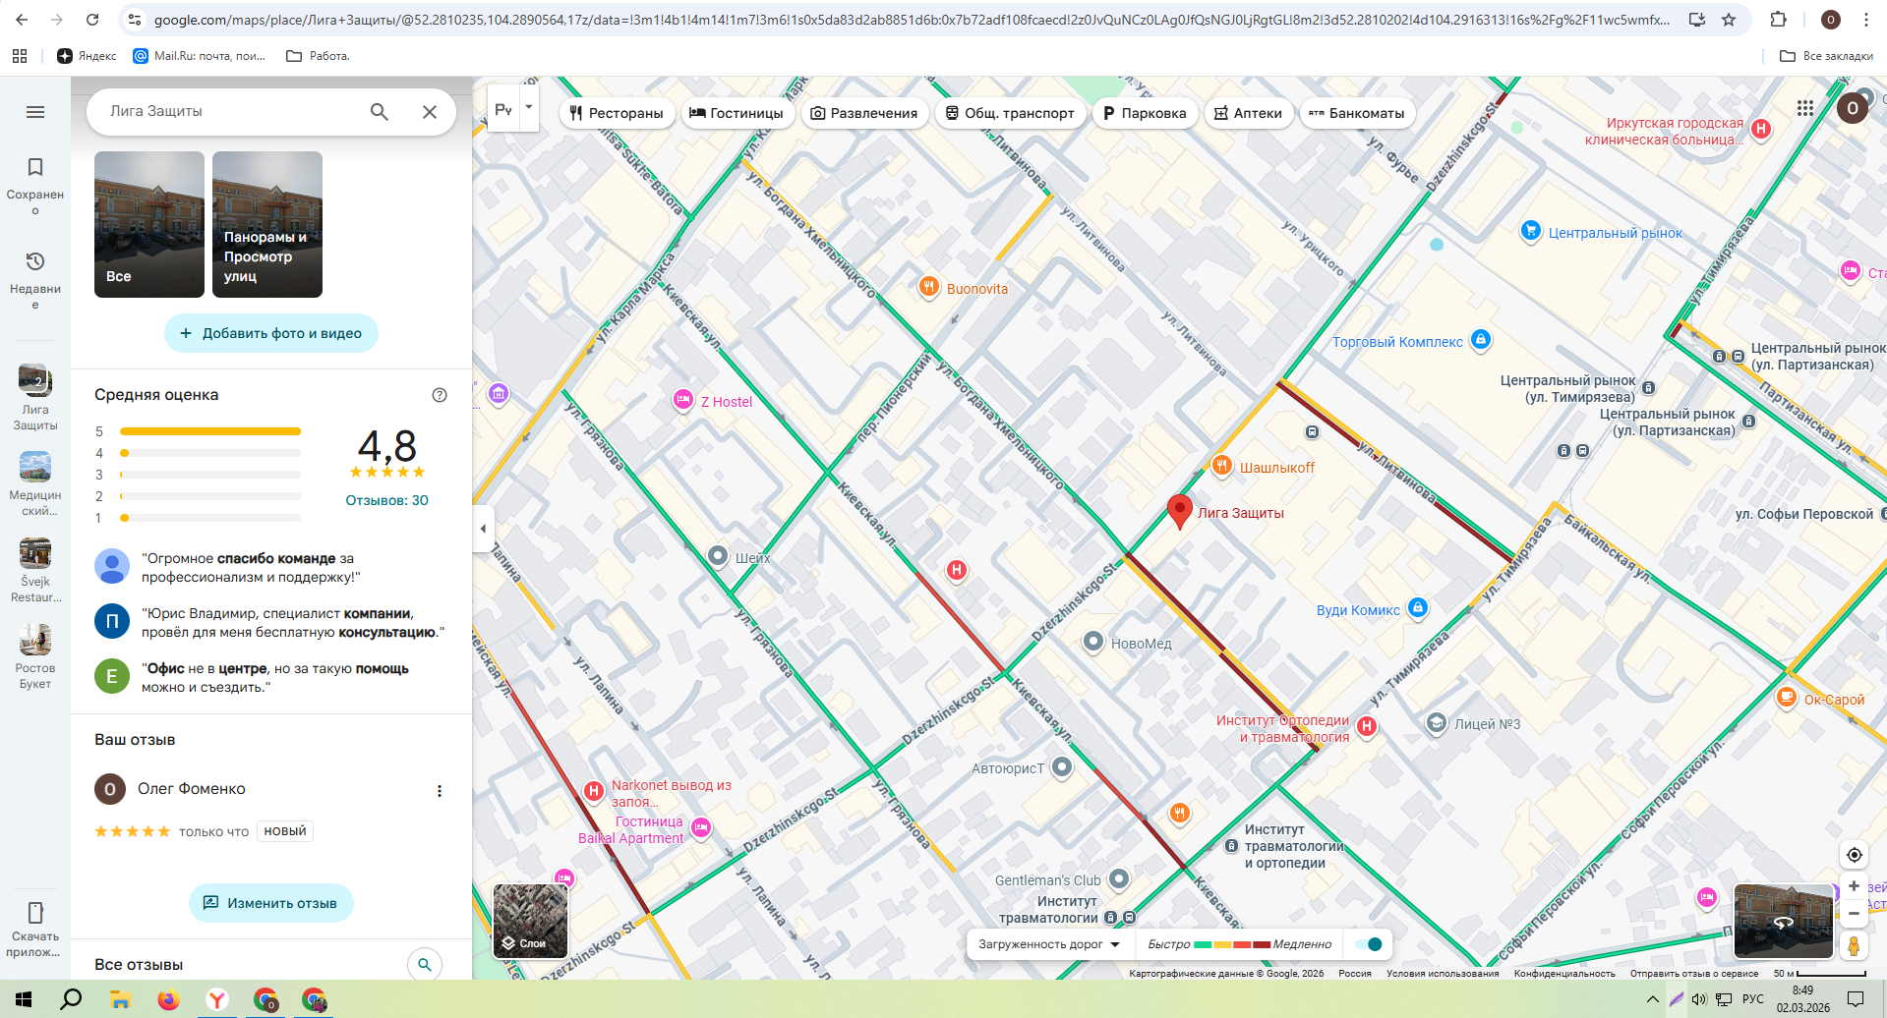This screenshot has width=1887, height=1018.
Task: Click the Изменить отзыв button
Action: (x=271, y=903)
